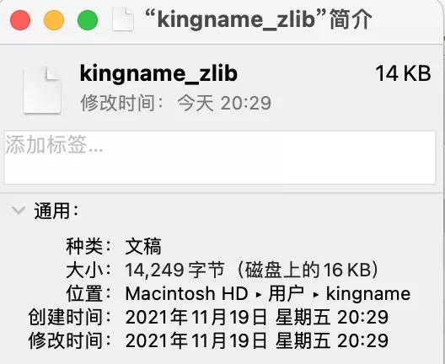445x364 pixels.
Task: Click the bold kingname_zlib file name
Action: tap(158, 73)
